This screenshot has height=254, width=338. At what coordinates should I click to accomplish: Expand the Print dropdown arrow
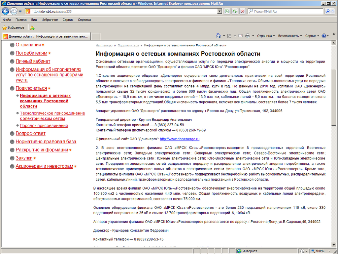pyautogui.click(x=253, y=36)
